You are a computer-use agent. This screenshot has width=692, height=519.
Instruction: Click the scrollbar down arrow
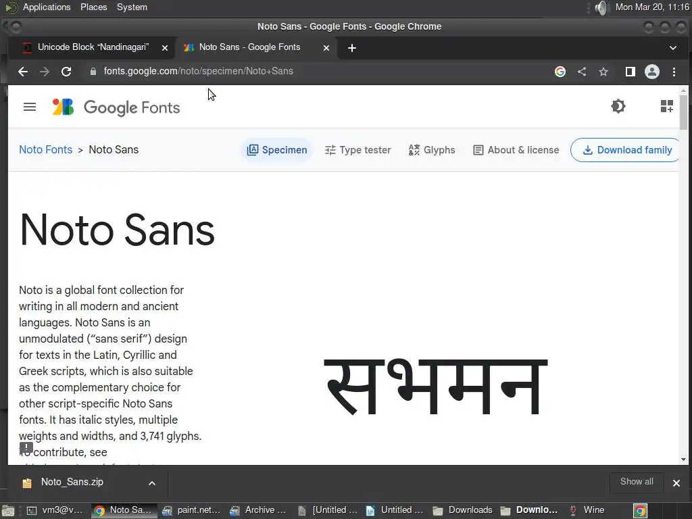tap(684, 460)
